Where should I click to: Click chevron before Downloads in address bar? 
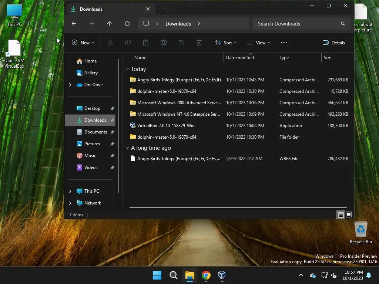pyautogui.click(x=157, y=24)
